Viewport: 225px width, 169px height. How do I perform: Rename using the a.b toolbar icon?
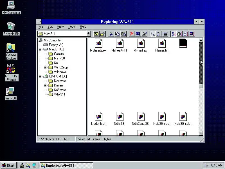138,34
